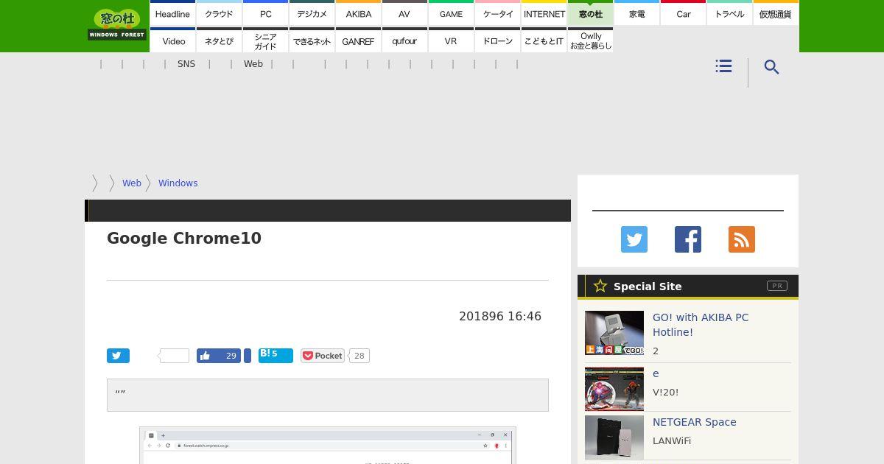Open the RSS feed icon
The height and width of the screenshot is (464, 884).
coord(742,239)
